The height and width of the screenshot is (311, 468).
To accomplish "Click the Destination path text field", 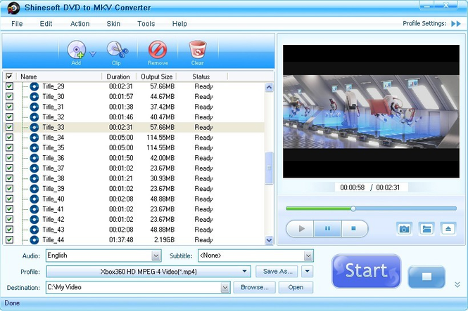I will pyautogui.click(x=134, y=288).
